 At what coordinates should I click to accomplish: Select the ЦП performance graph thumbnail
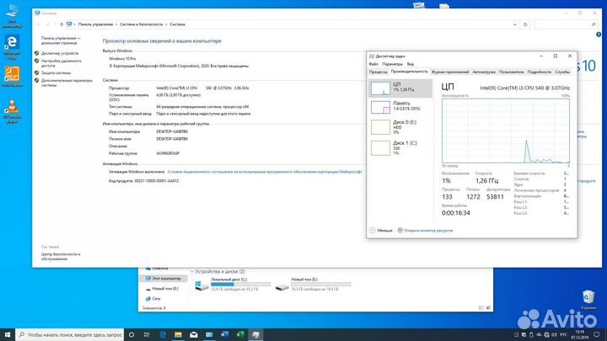pos(400,87)
